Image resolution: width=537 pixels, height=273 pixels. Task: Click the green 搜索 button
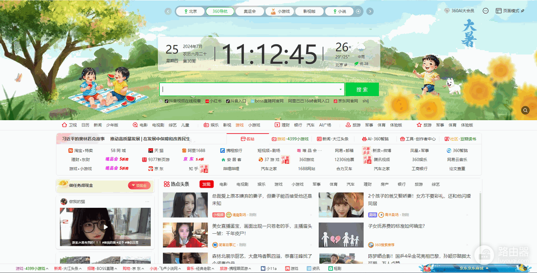(362, 89)
